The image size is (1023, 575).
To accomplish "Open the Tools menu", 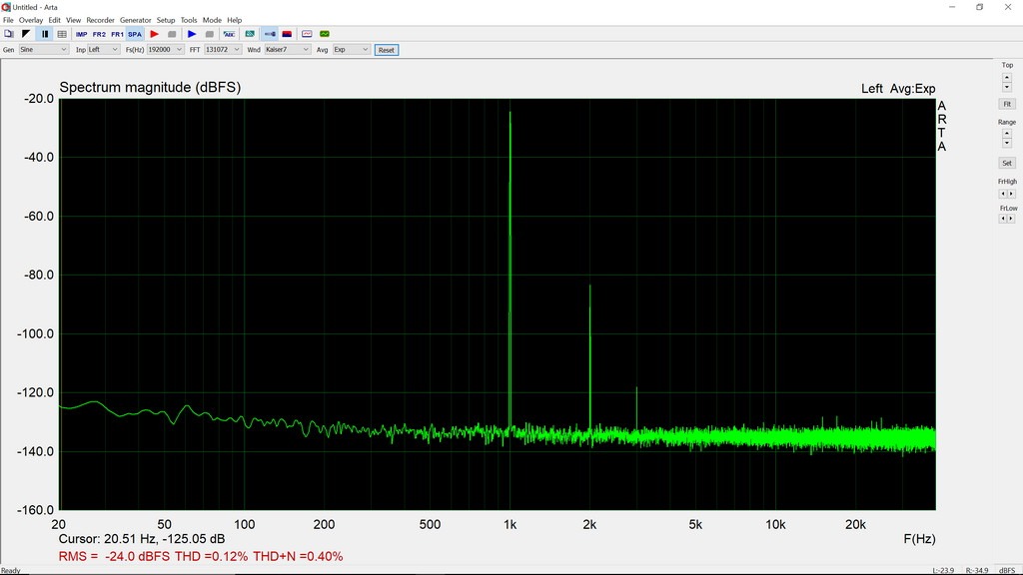I will 189,20.
